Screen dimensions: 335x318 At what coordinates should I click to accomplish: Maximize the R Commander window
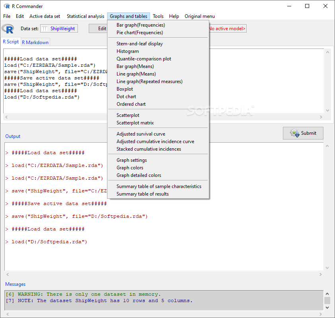(307, 6)
